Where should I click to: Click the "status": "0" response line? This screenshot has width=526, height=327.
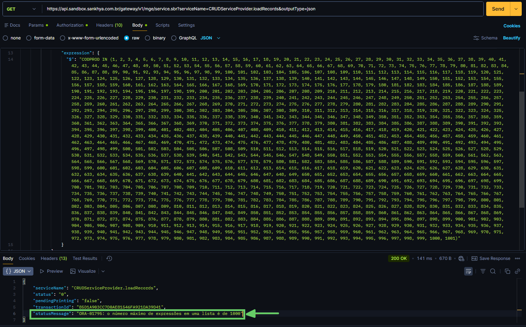[51, 294]
